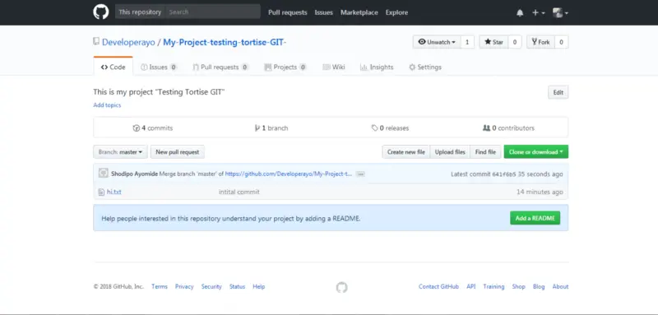Image resolution: width=658 pixels, height=315 pixels.
Task: Click the commit author avatar icon
Action: pyautogui.click(x=104, y=174)
